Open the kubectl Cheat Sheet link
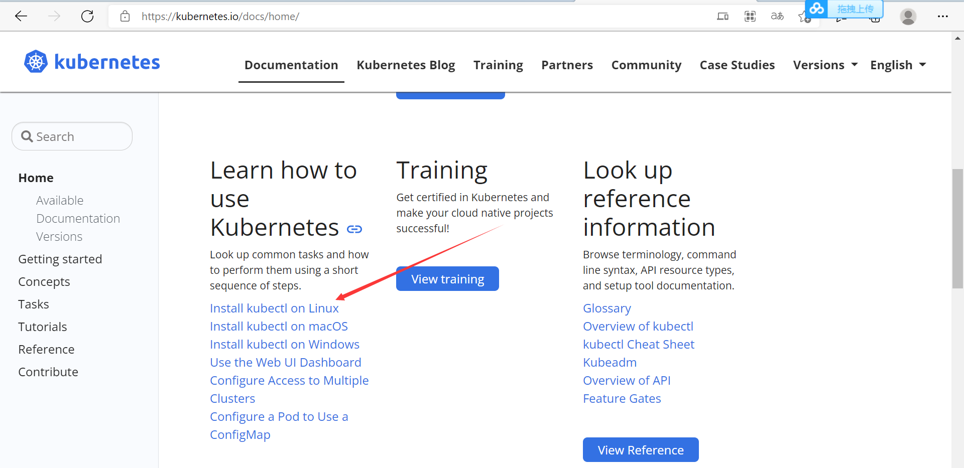Screen dimensions: 964x468 [638, 345]
